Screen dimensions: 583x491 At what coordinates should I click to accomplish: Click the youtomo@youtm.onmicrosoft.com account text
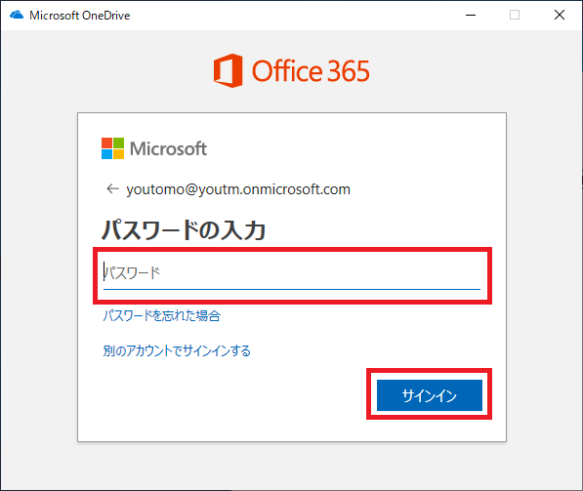click(238, 189)
